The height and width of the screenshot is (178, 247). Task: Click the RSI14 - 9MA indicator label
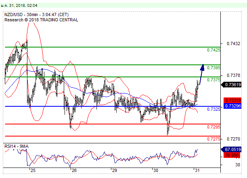(x=17, y=147)
